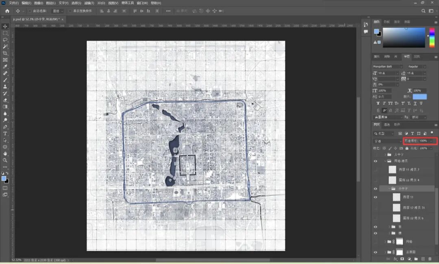
Task: Open the search icon at top right
Action: click(423, 11)
